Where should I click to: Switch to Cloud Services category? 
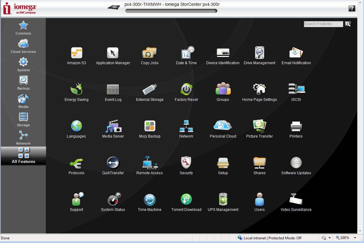coord(23,46)
